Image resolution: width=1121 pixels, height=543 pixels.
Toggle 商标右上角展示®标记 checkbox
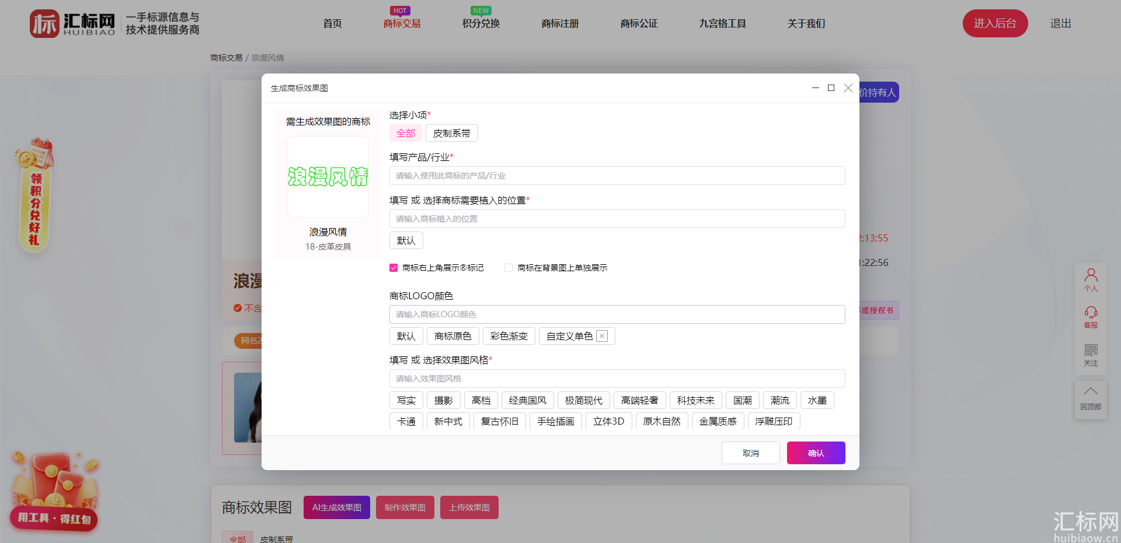pos(394,268)
